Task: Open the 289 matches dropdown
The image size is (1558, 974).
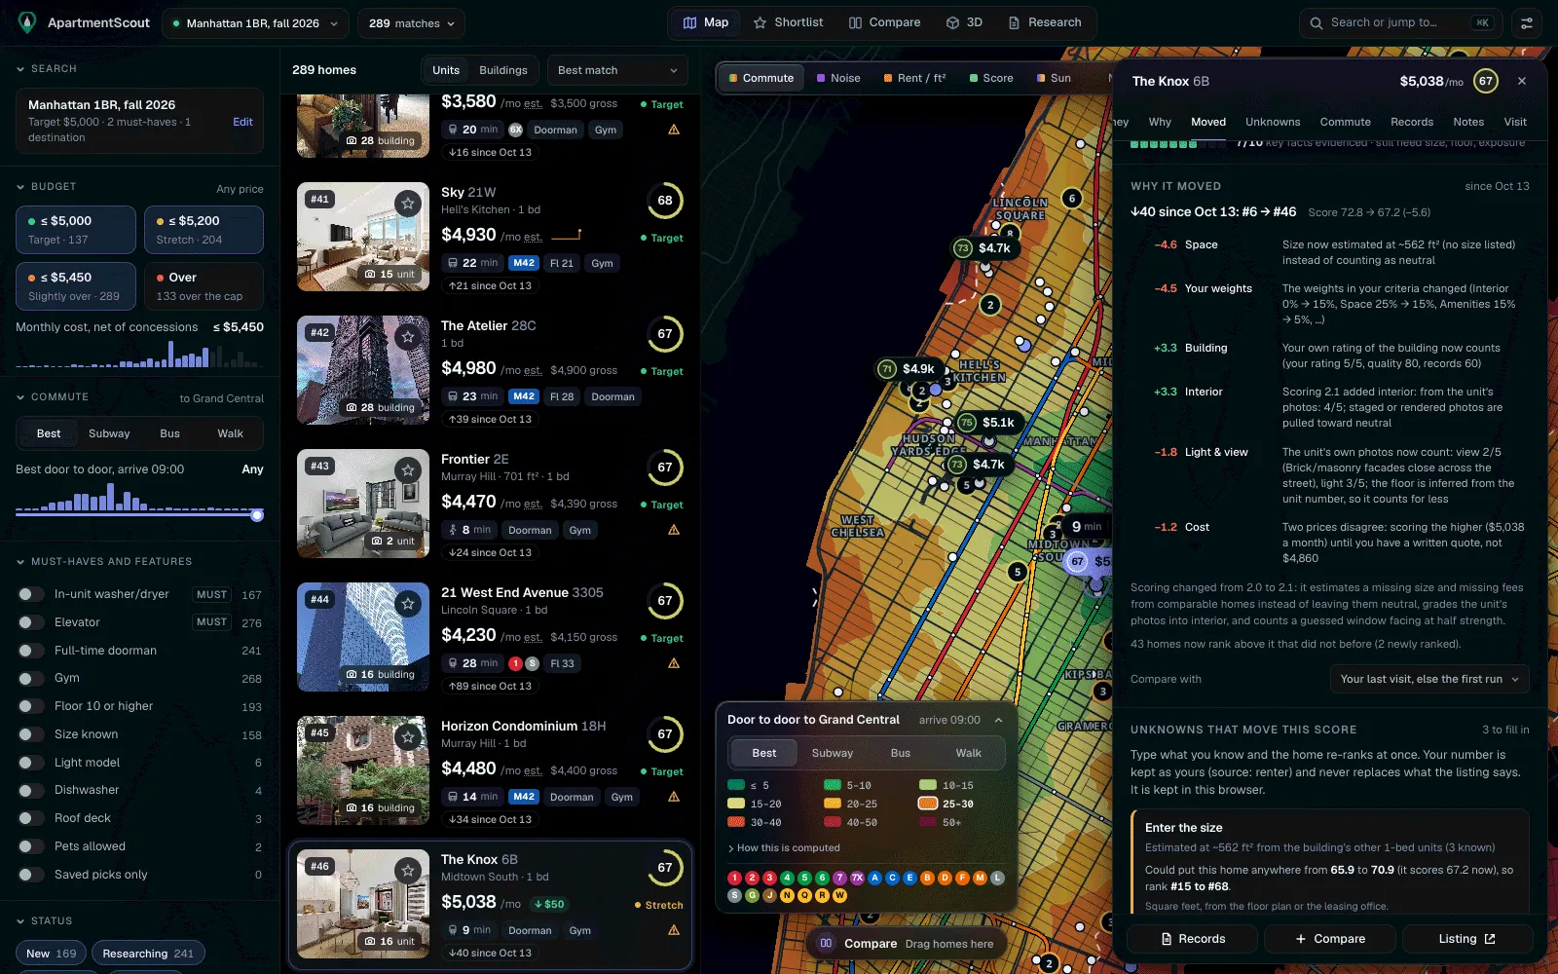Action: coord(411,23)
